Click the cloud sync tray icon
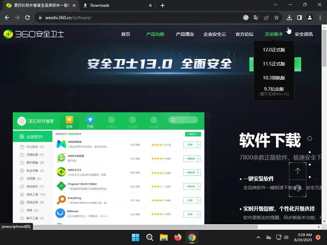This screenshot has height=245, width=327. point(269,237)
